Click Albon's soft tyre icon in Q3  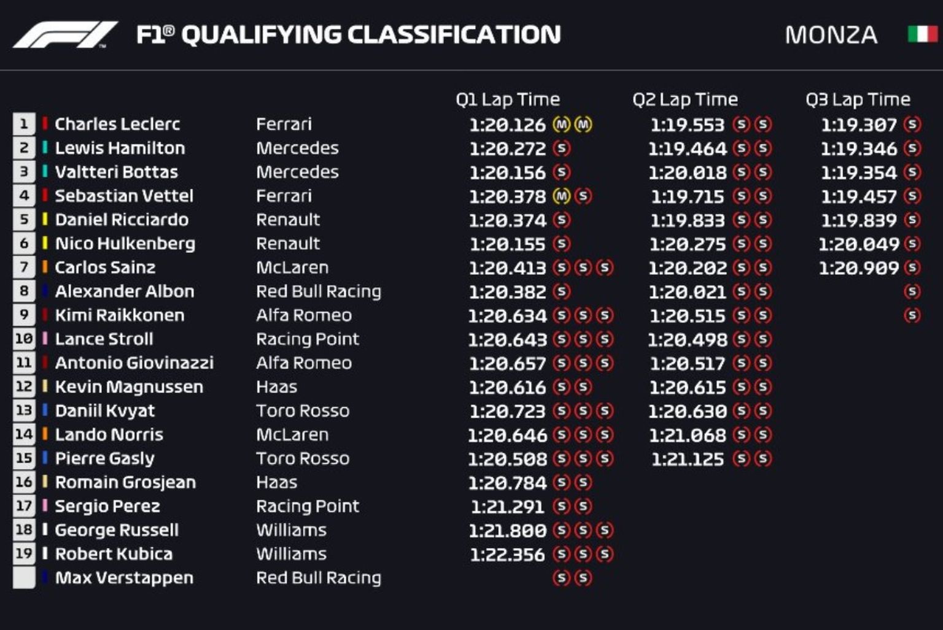pos(912,291)
